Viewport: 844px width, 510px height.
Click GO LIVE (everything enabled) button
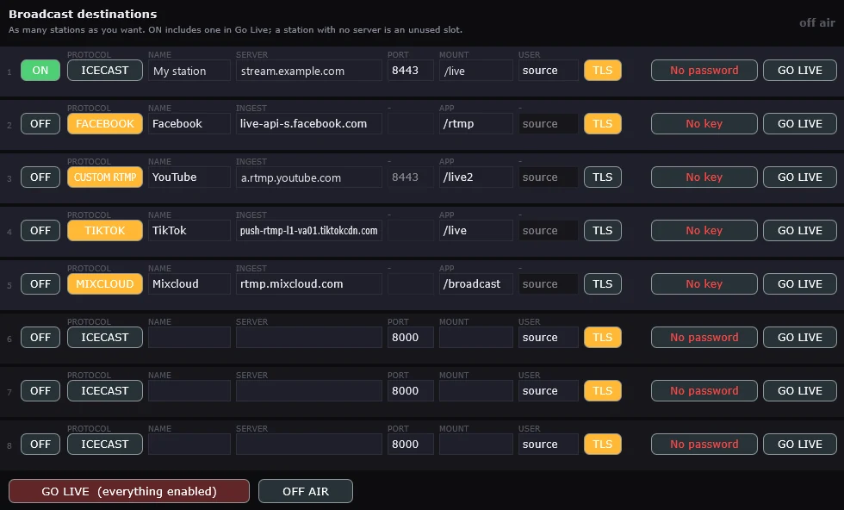point(129,491)
